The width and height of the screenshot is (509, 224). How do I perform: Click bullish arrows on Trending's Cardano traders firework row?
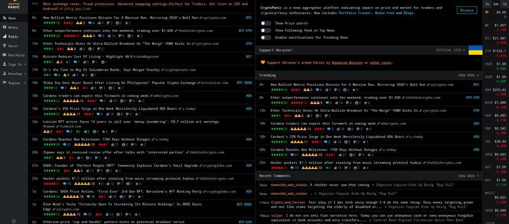tap(279, 129)
